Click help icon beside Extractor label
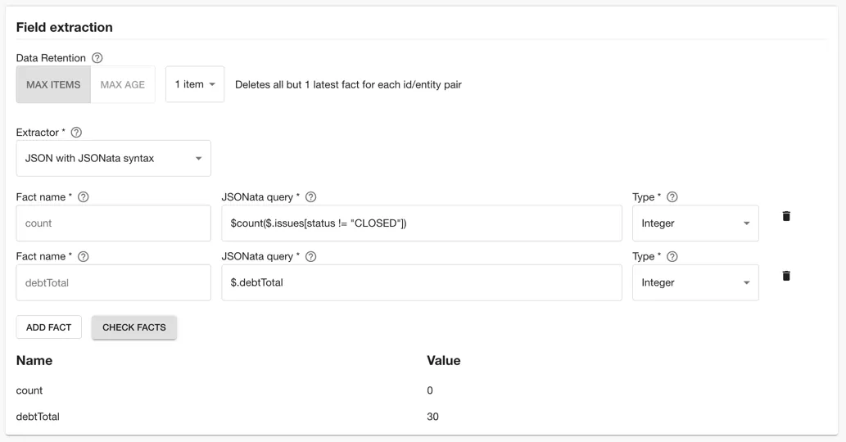The image size is (846, 442). tap(76, 133)
